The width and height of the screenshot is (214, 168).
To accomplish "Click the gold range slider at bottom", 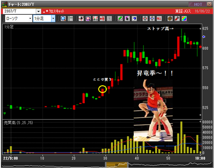I will coord(117,164).
